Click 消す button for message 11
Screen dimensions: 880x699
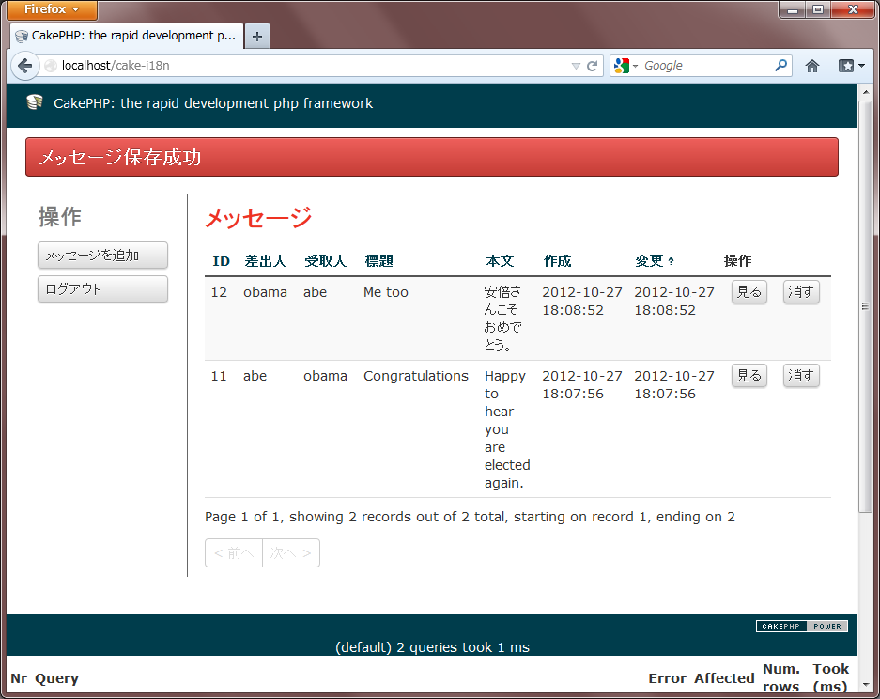[x=801, y=376]
